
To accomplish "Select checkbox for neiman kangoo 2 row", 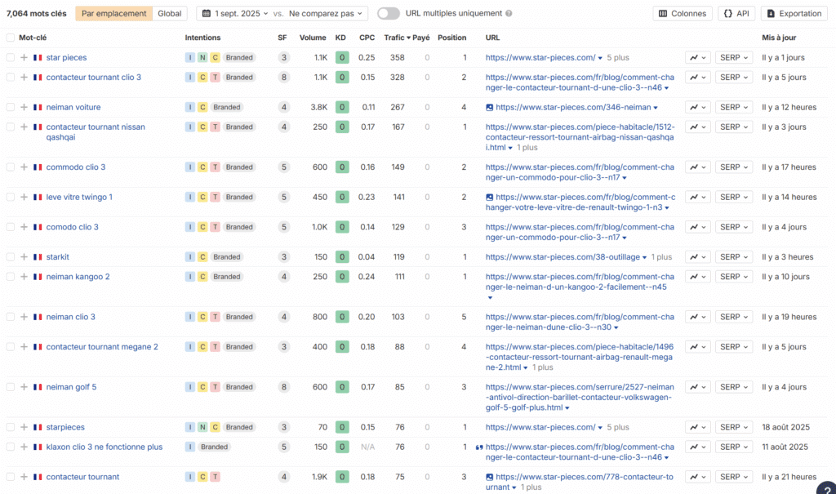I will 10,277.
